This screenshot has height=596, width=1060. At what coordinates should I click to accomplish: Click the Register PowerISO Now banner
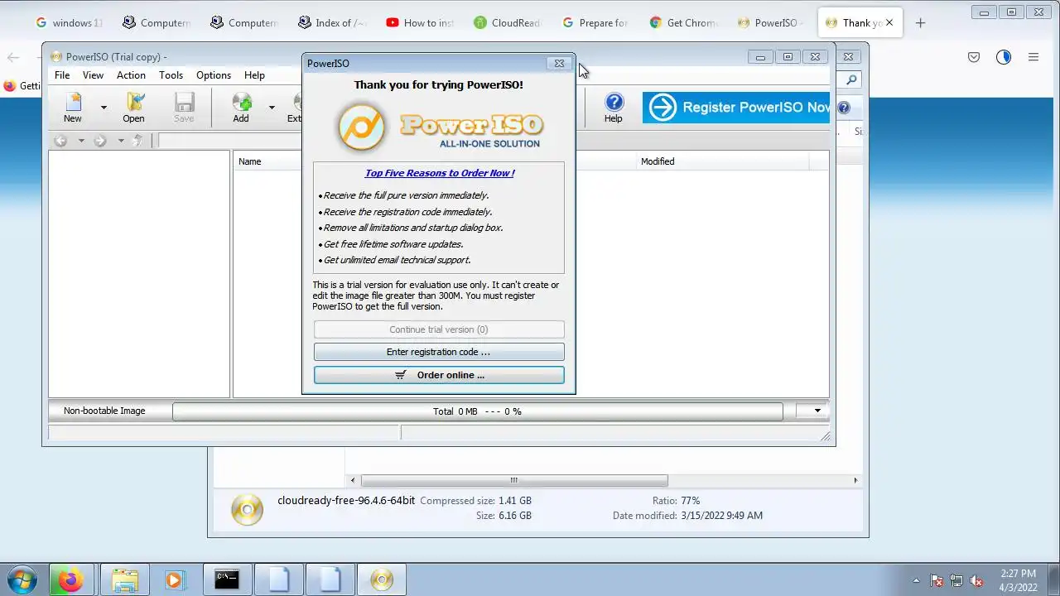click(x=735, y=108)
